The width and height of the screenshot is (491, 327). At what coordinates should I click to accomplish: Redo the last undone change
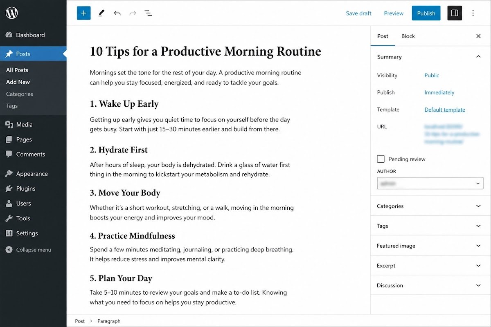click(x=133, y=13)
